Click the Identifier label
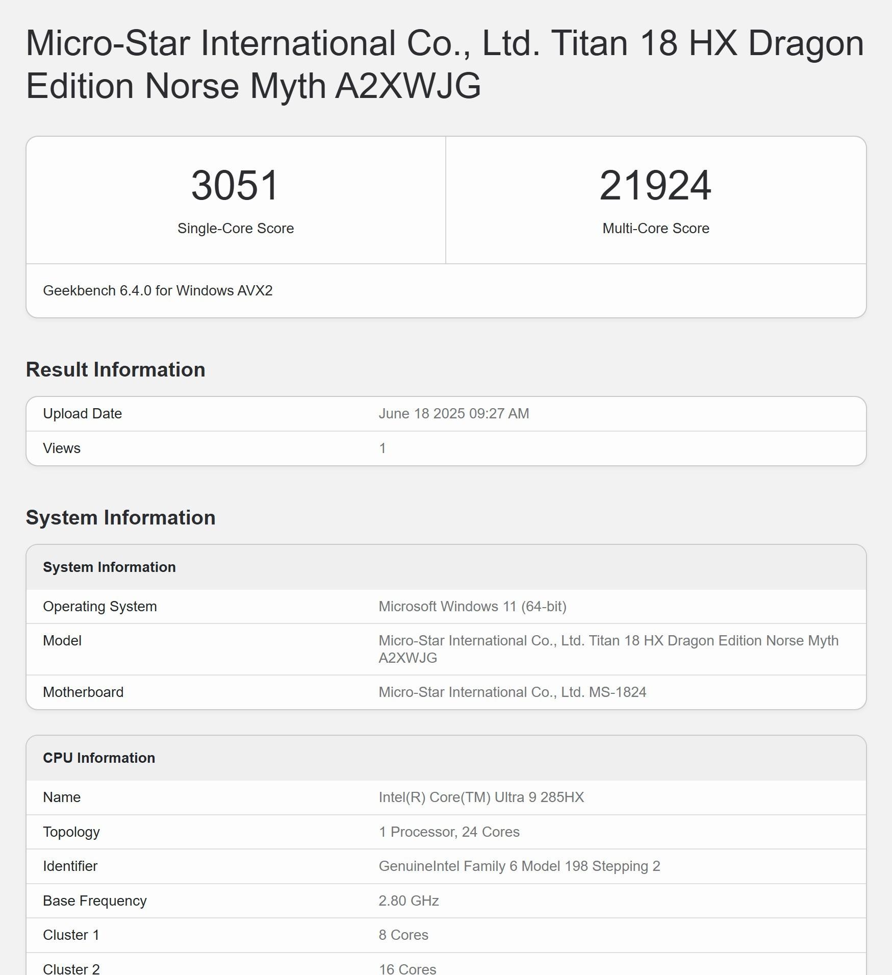Image resolution: width=892 pixels, height=975 pixels. coord(70,866)
